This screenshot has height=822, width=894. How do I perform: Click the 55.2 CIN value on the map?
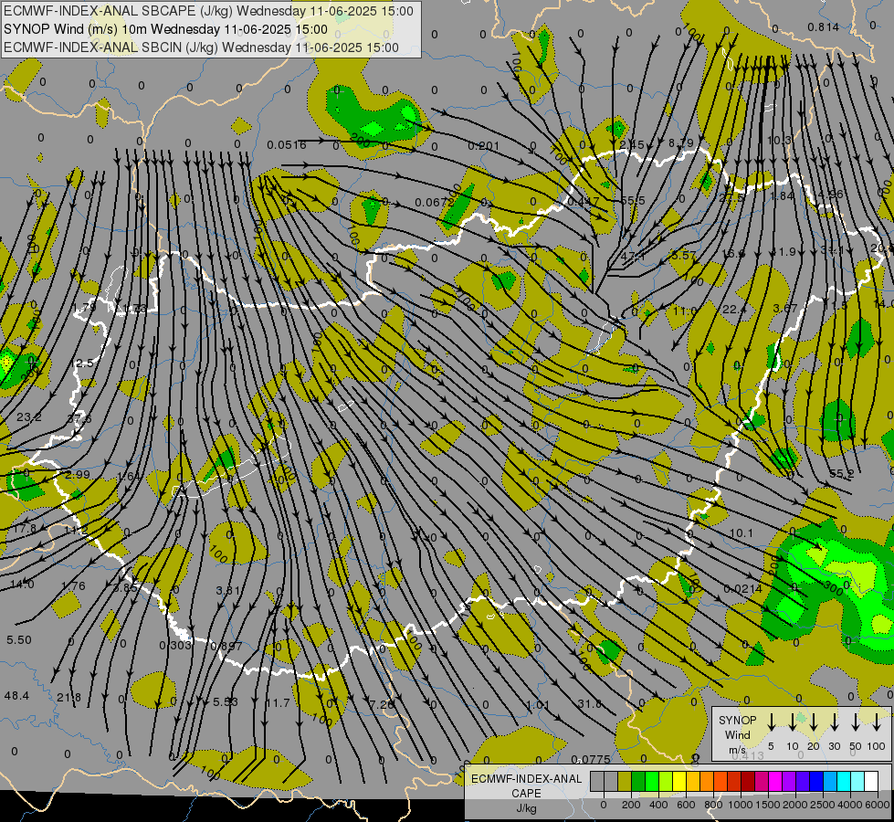[x=842, y=473]
